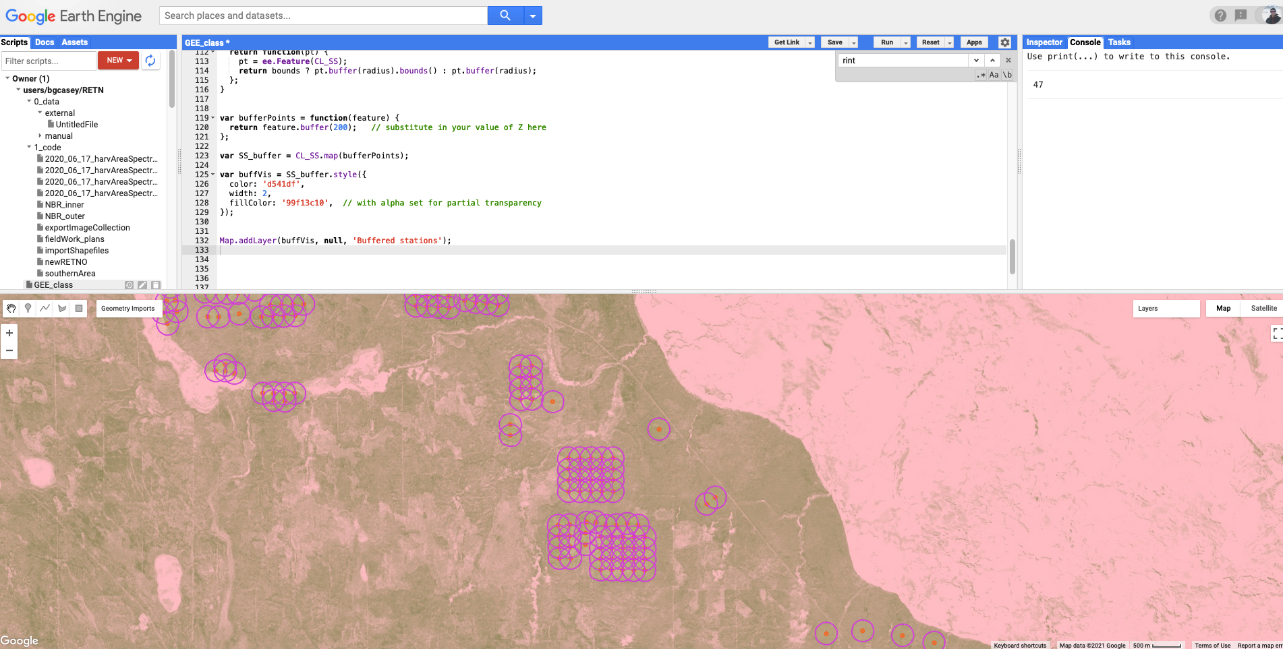The height and width of the screenshot is (649, 1283).
Task: Click the Filter scripts input field
Action: coord(49,61)
